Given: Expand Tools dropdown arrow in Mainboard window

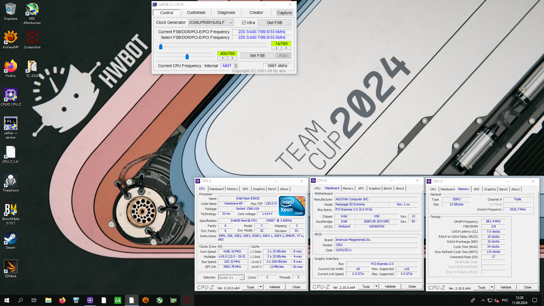Looking at the screenshot, I should pos(376,286).
